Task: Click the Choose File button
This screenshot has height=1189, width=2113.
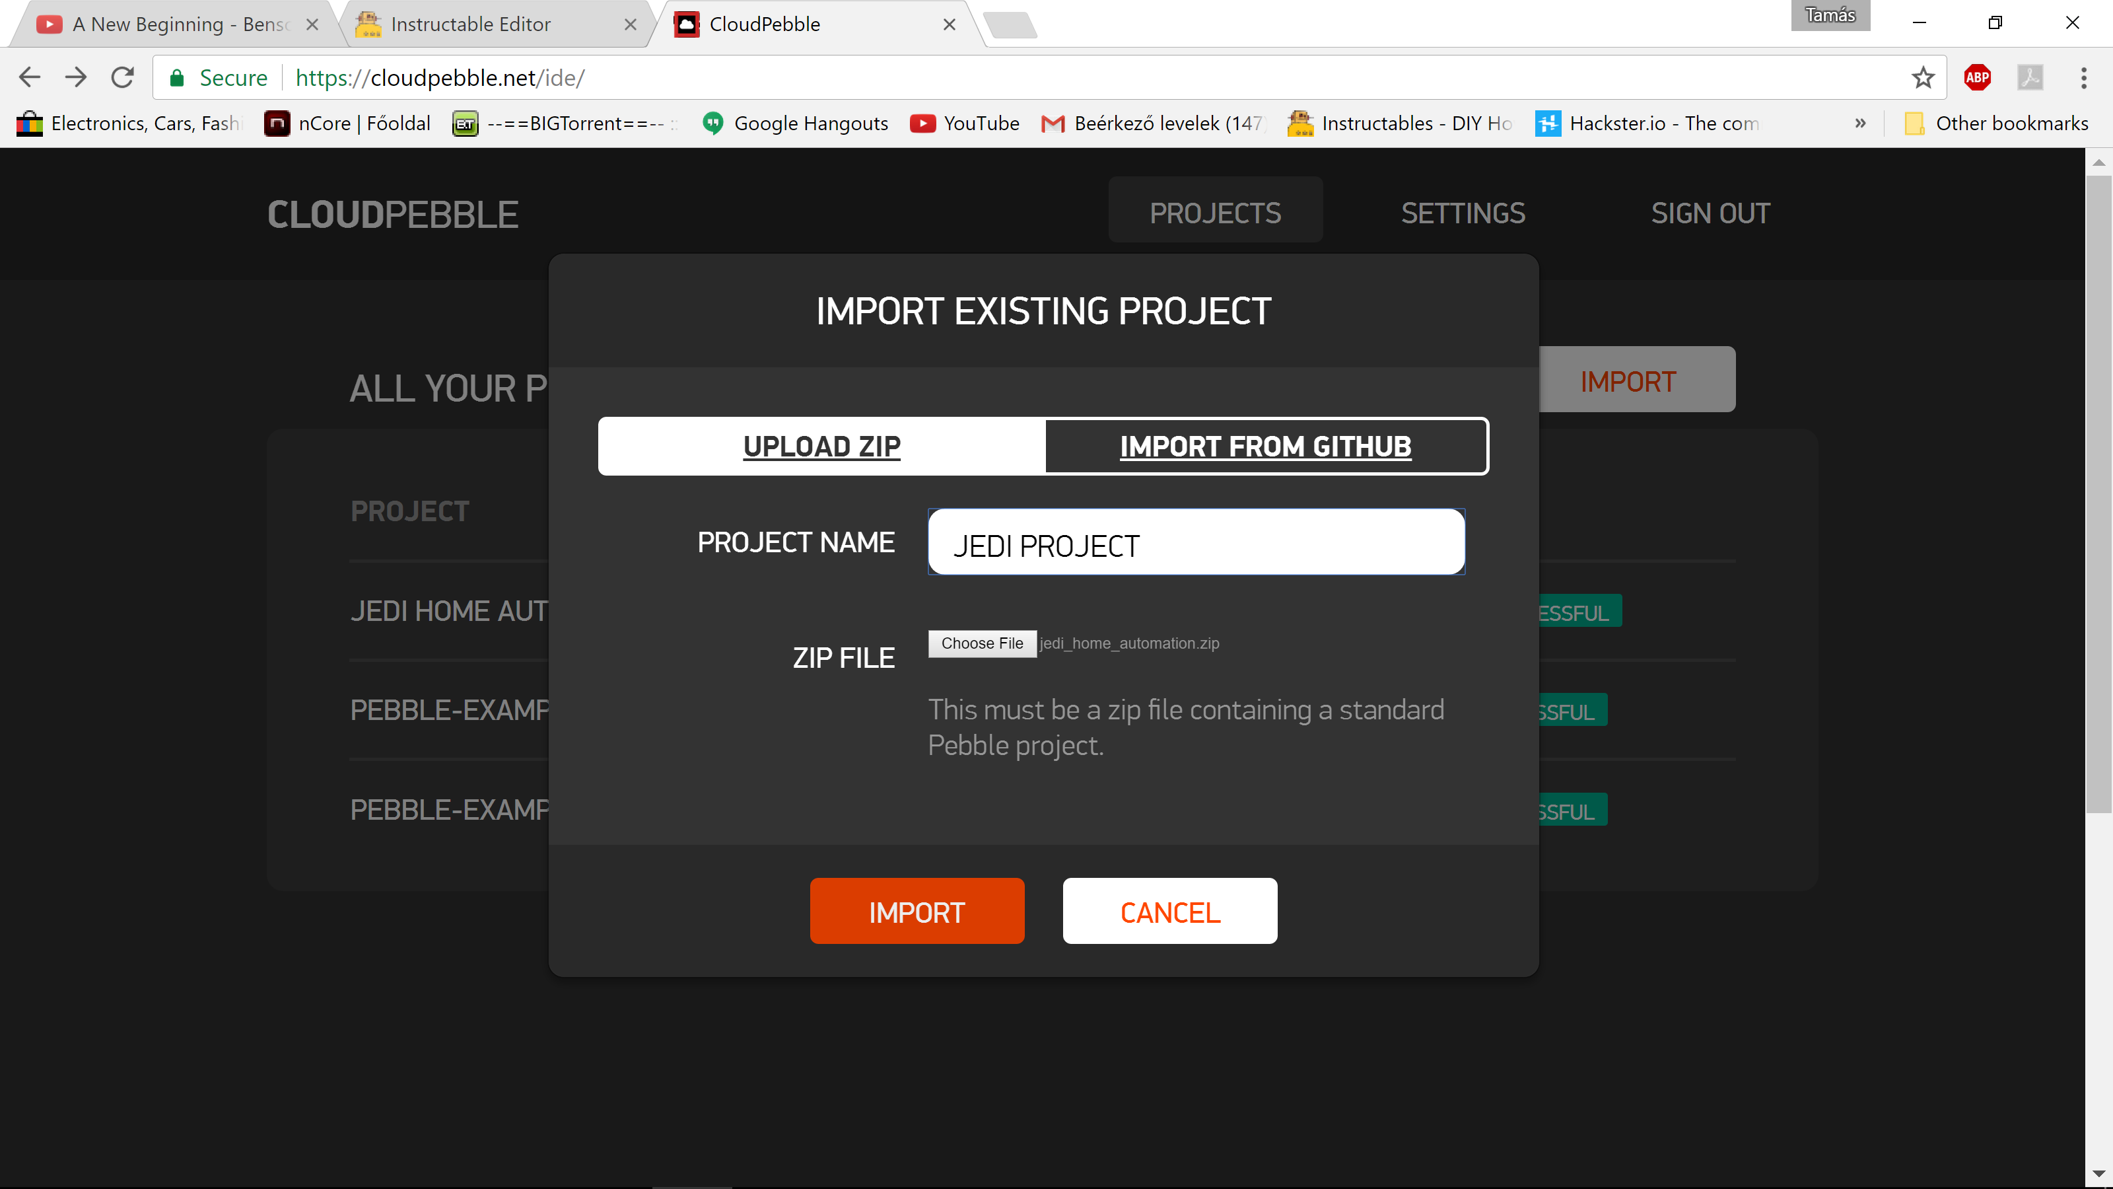Action: tap(982, 643)
